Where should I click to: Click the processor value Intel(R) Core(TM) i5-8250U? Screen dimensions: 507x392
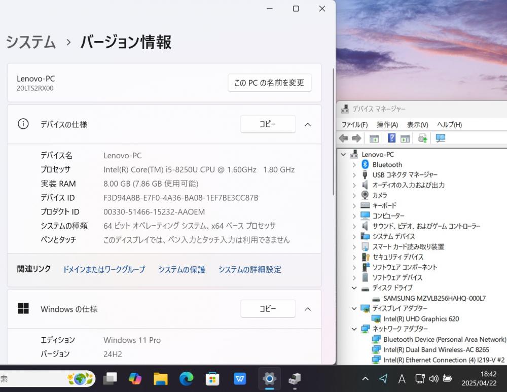coord(199,169)
